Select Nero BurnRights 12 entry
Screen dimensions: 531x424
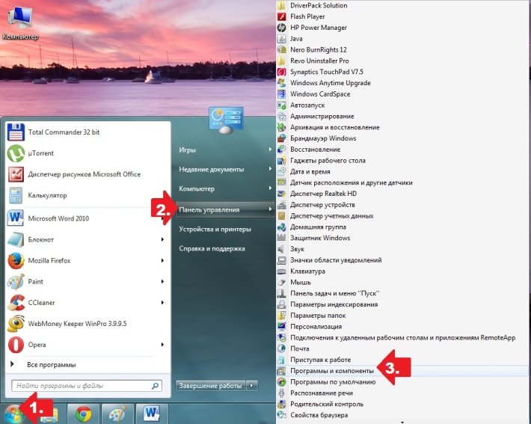click(319, 50)
